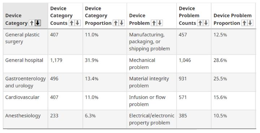260x133 pixels.
Task: Click the 1,179 count cell
Action: 65,64
